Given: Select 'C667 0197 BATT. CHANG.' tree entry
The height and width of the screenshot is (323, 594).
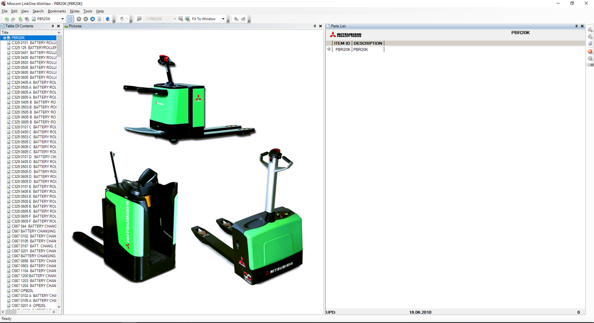Looking at the screenshot, I should pos(34,246).
